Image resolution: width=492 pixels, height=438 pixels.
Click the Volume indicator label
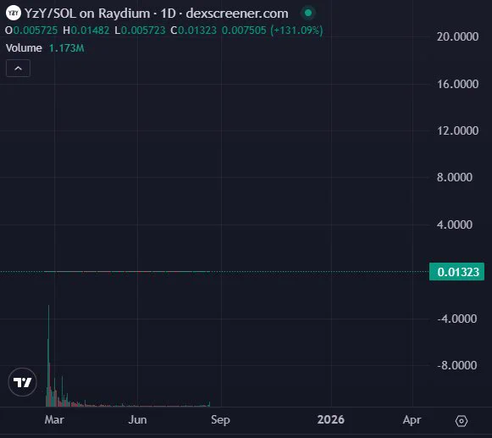pyautogui.click(x=24, y=48)
